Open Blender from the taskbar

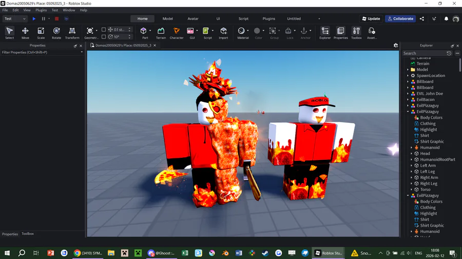[225, 253]
